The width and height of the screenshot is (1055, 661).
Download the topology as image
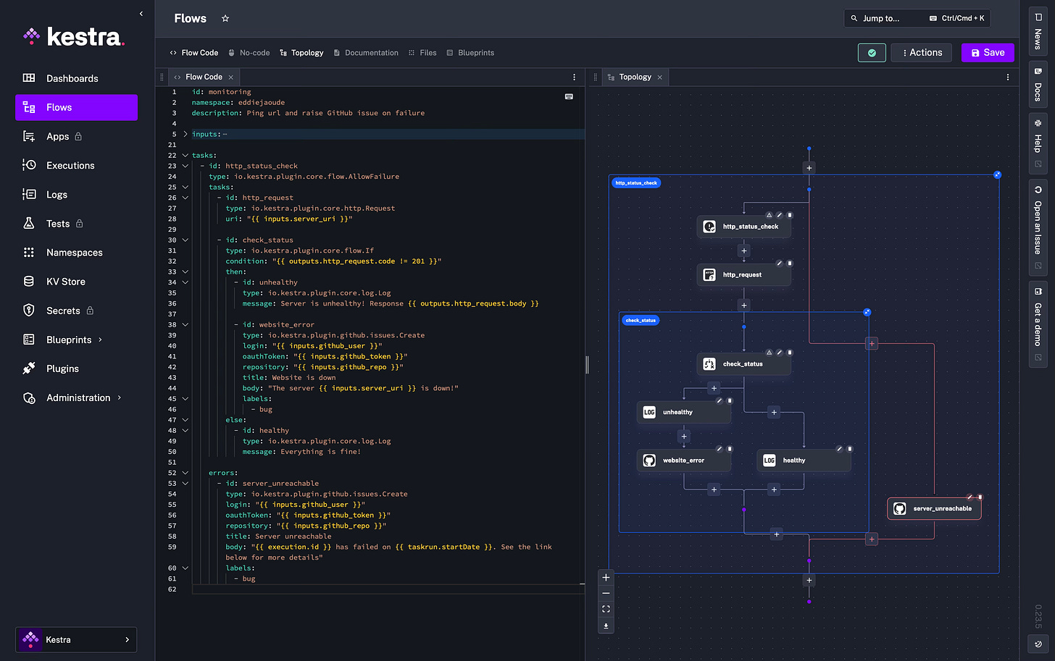coord(606,626)
